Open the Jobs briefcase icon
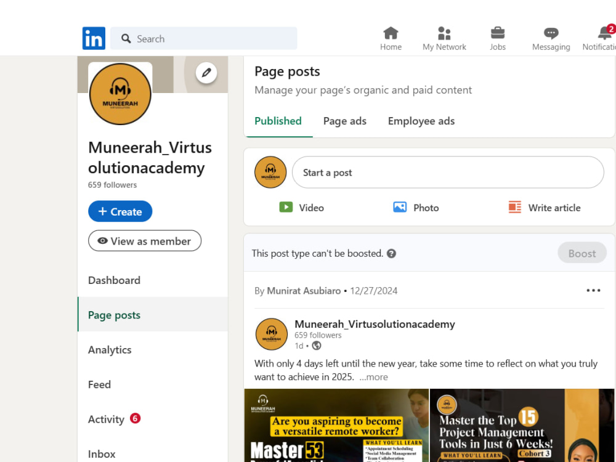The height and width of the screenshot is (462, 616). [497, 33]
